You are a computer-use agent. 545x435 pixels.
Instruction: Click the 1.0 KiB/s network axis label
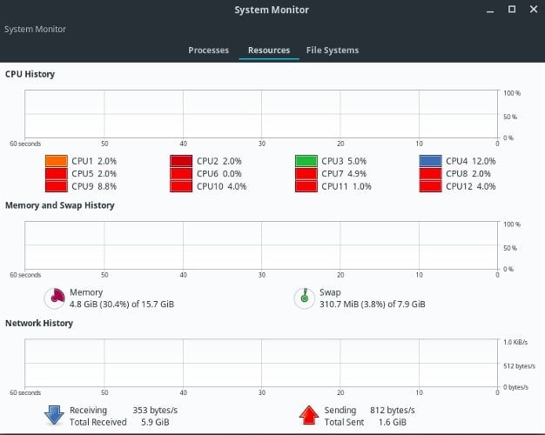tap(515, 342)
